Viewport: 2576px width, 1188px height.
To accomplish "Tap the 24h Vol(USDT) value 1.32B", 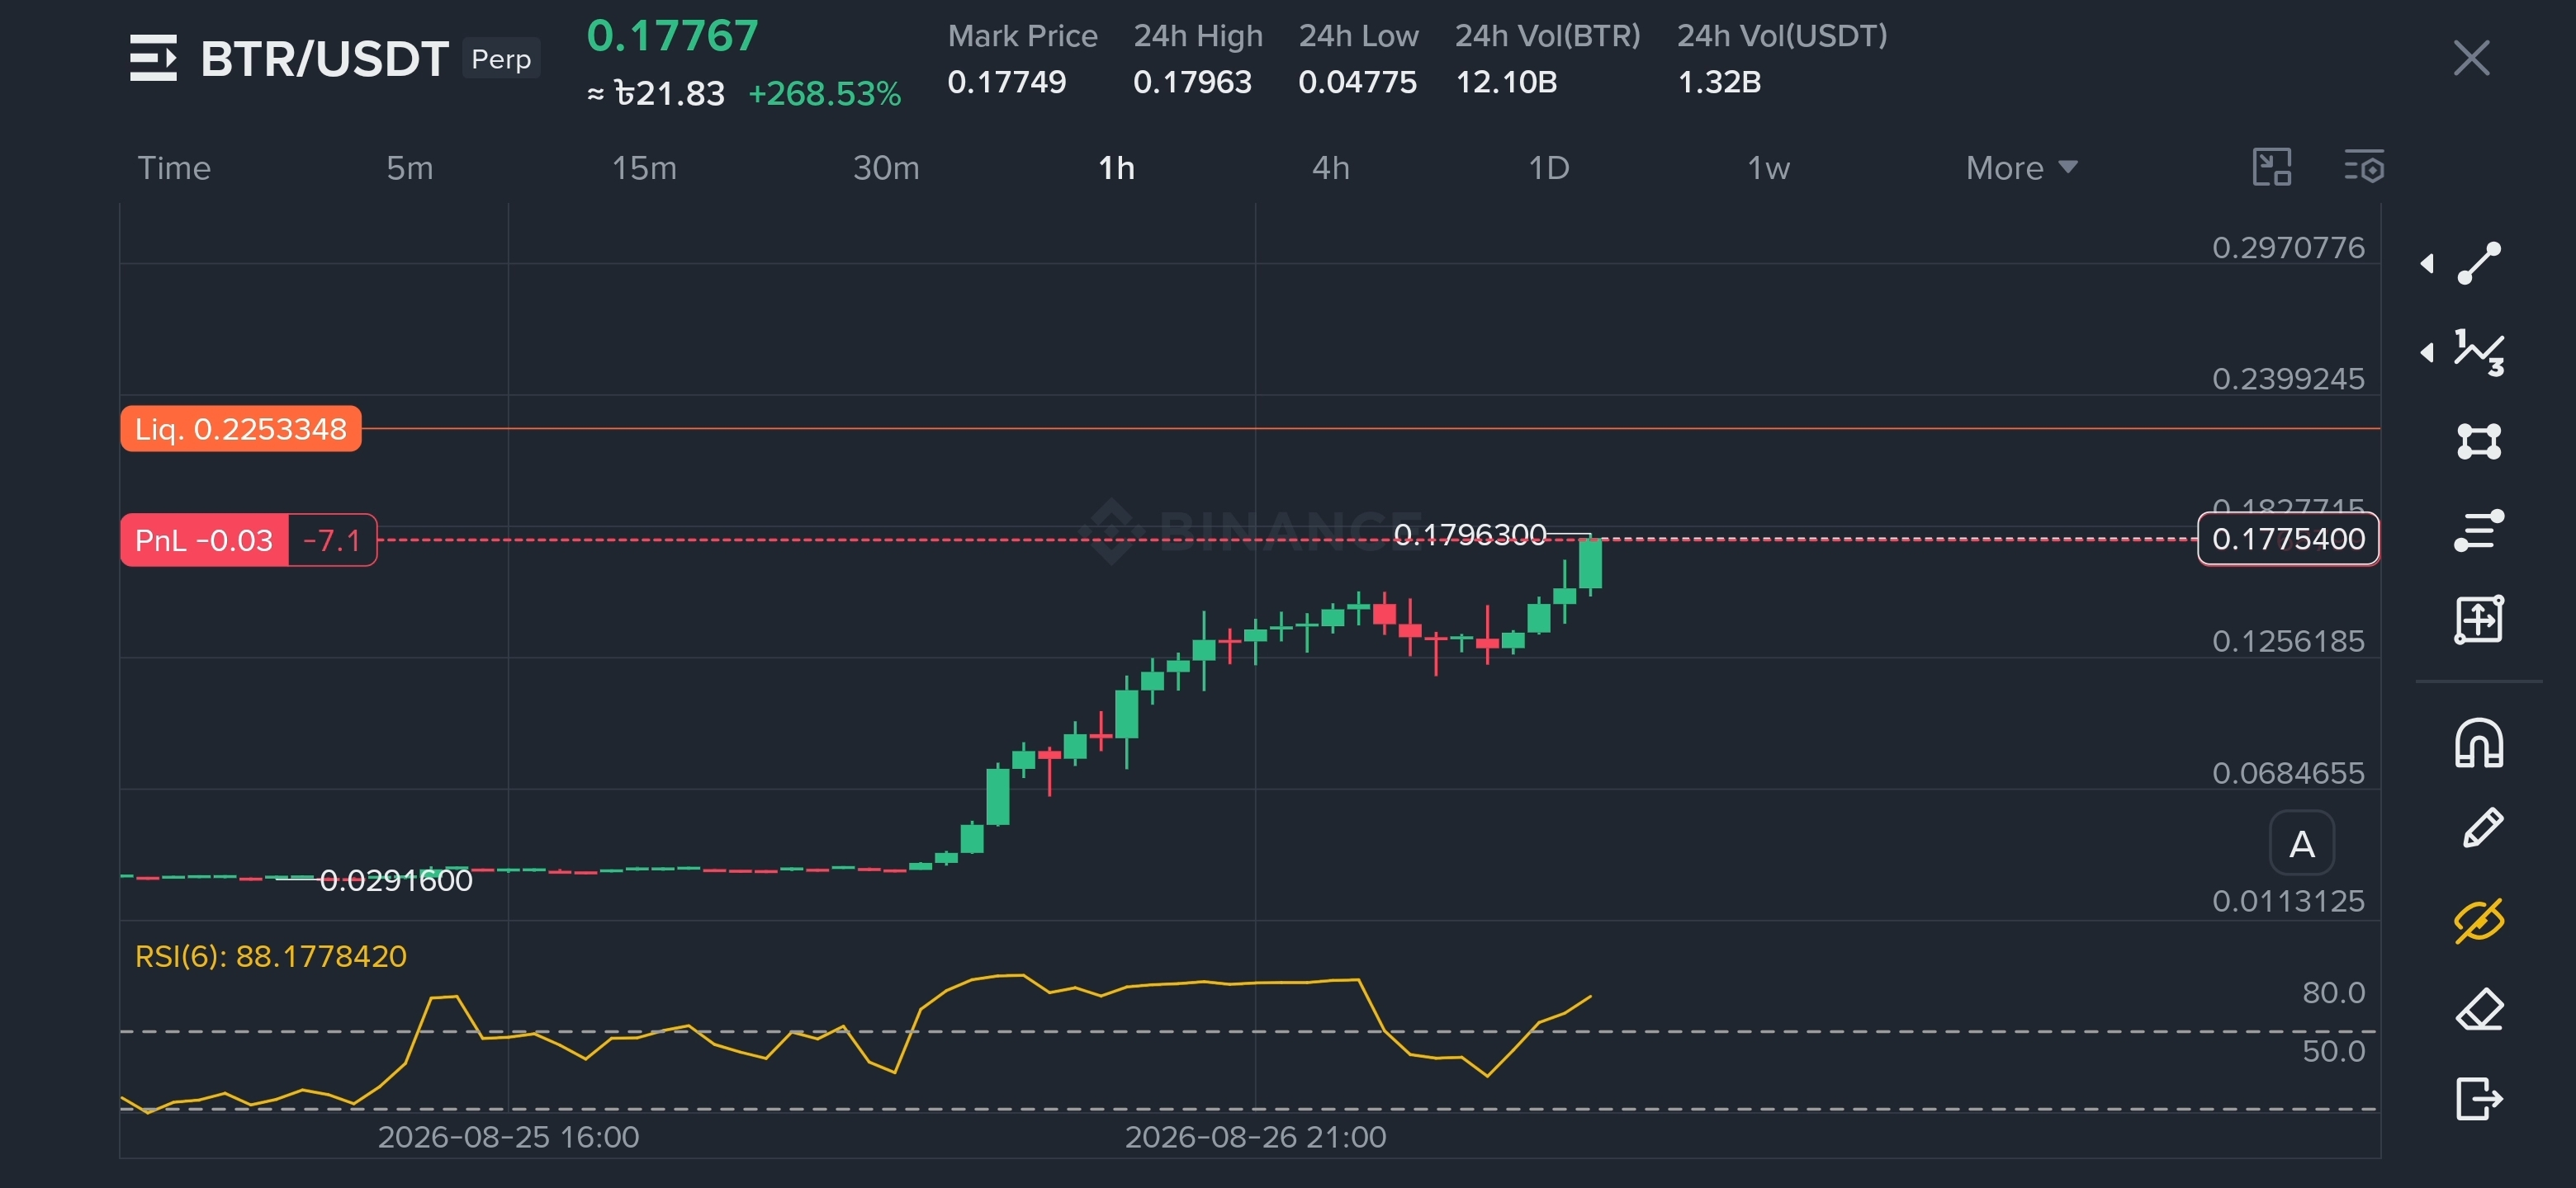I will [x=1719, y=82].
